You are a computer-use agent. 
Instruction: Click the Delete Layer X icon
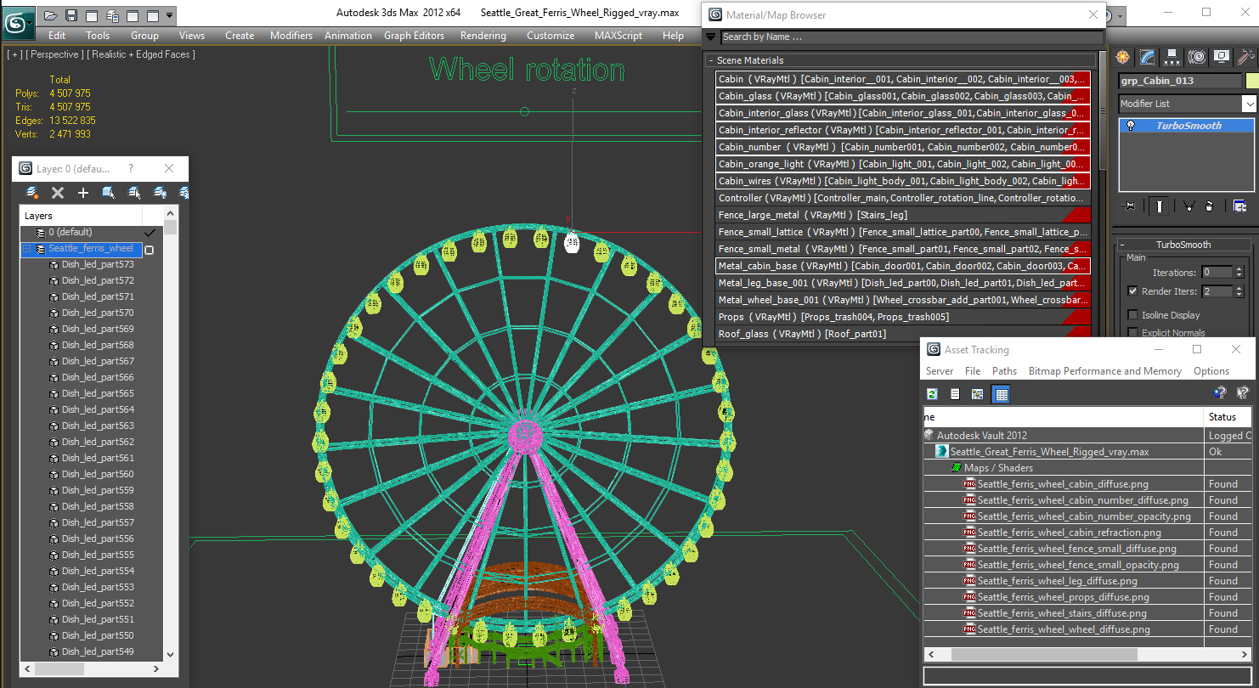tap(58, 193)
